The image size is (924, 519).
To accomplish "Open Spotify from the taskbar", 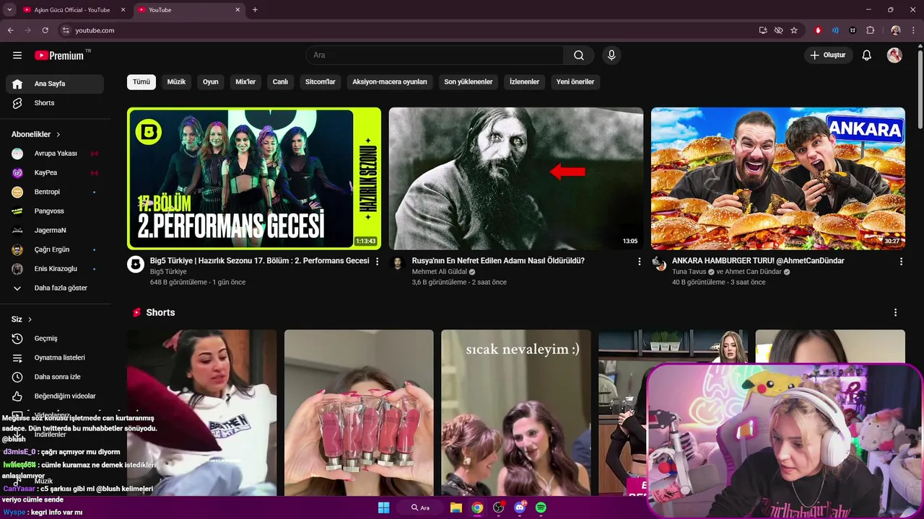I will tap(541, 508).
